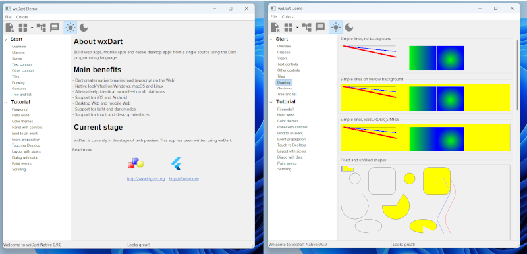The height and width of the screenshot is (254, 527).
Task: Switch to dark mode moon icon, left window
Action: click(84, 28)
